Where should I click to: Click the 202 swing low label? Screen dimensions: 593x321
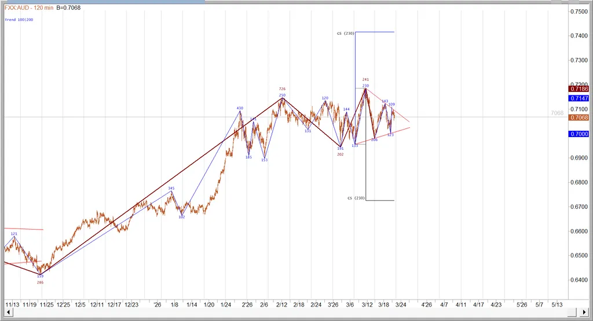click(341, 154)
